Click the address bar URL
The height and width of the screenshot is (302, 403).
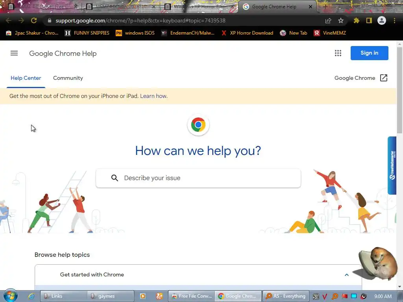coord(140,20)
